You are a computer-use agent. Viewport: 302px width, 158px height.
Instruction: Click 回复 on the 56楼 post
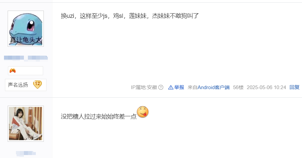294,87
